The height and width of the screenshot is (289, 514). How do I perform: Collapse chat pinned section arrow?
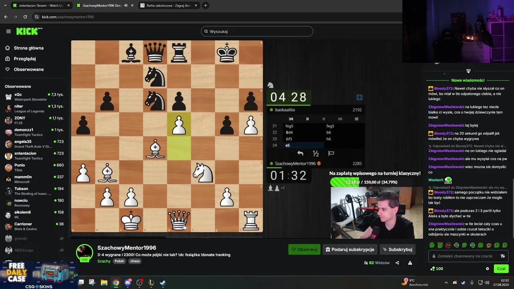[468, 71]
